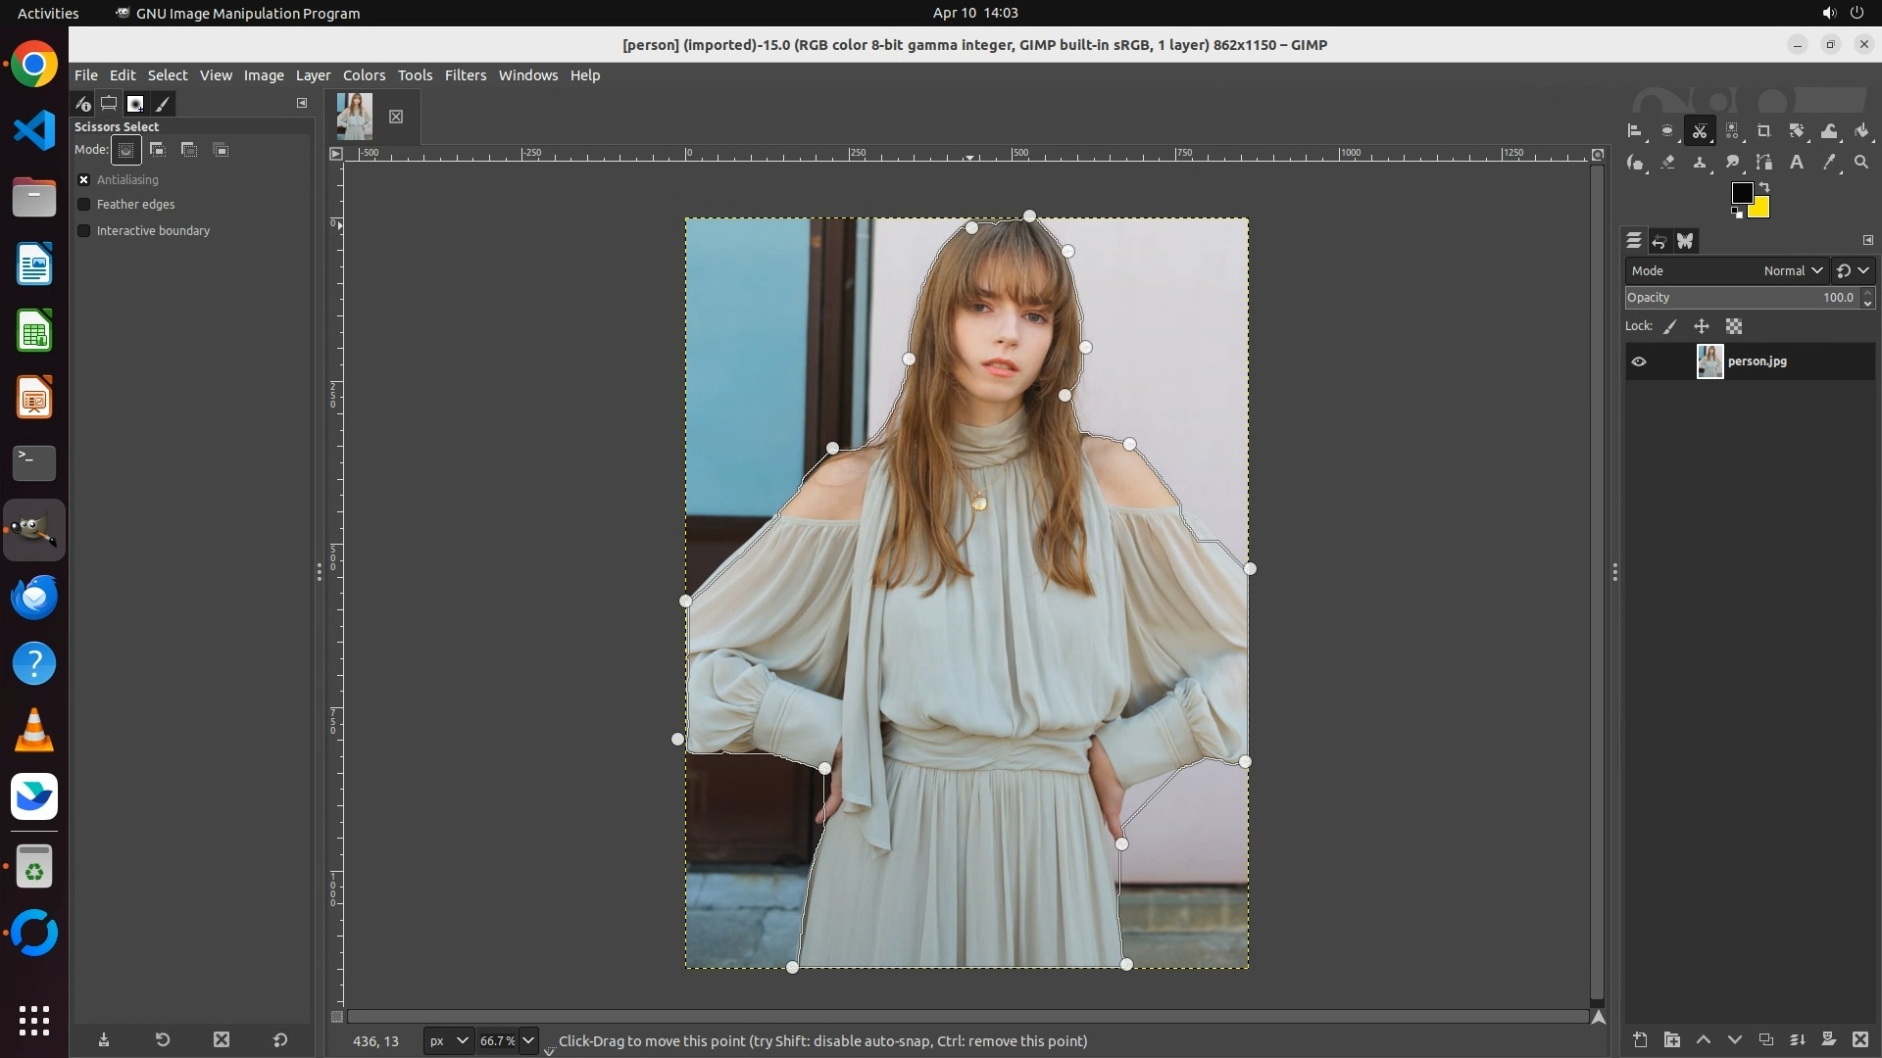1882x1058 pixels.
Task: Activate the Zoom magnifier tool
Action: [x=1861, y=163]
